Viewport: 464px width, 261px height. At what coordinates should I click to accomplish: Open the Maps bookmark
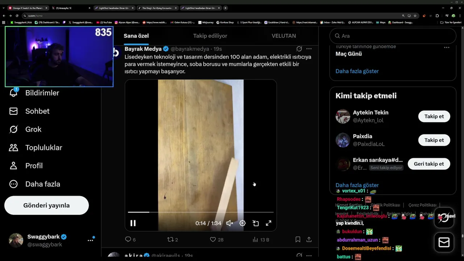coord(380,22)
